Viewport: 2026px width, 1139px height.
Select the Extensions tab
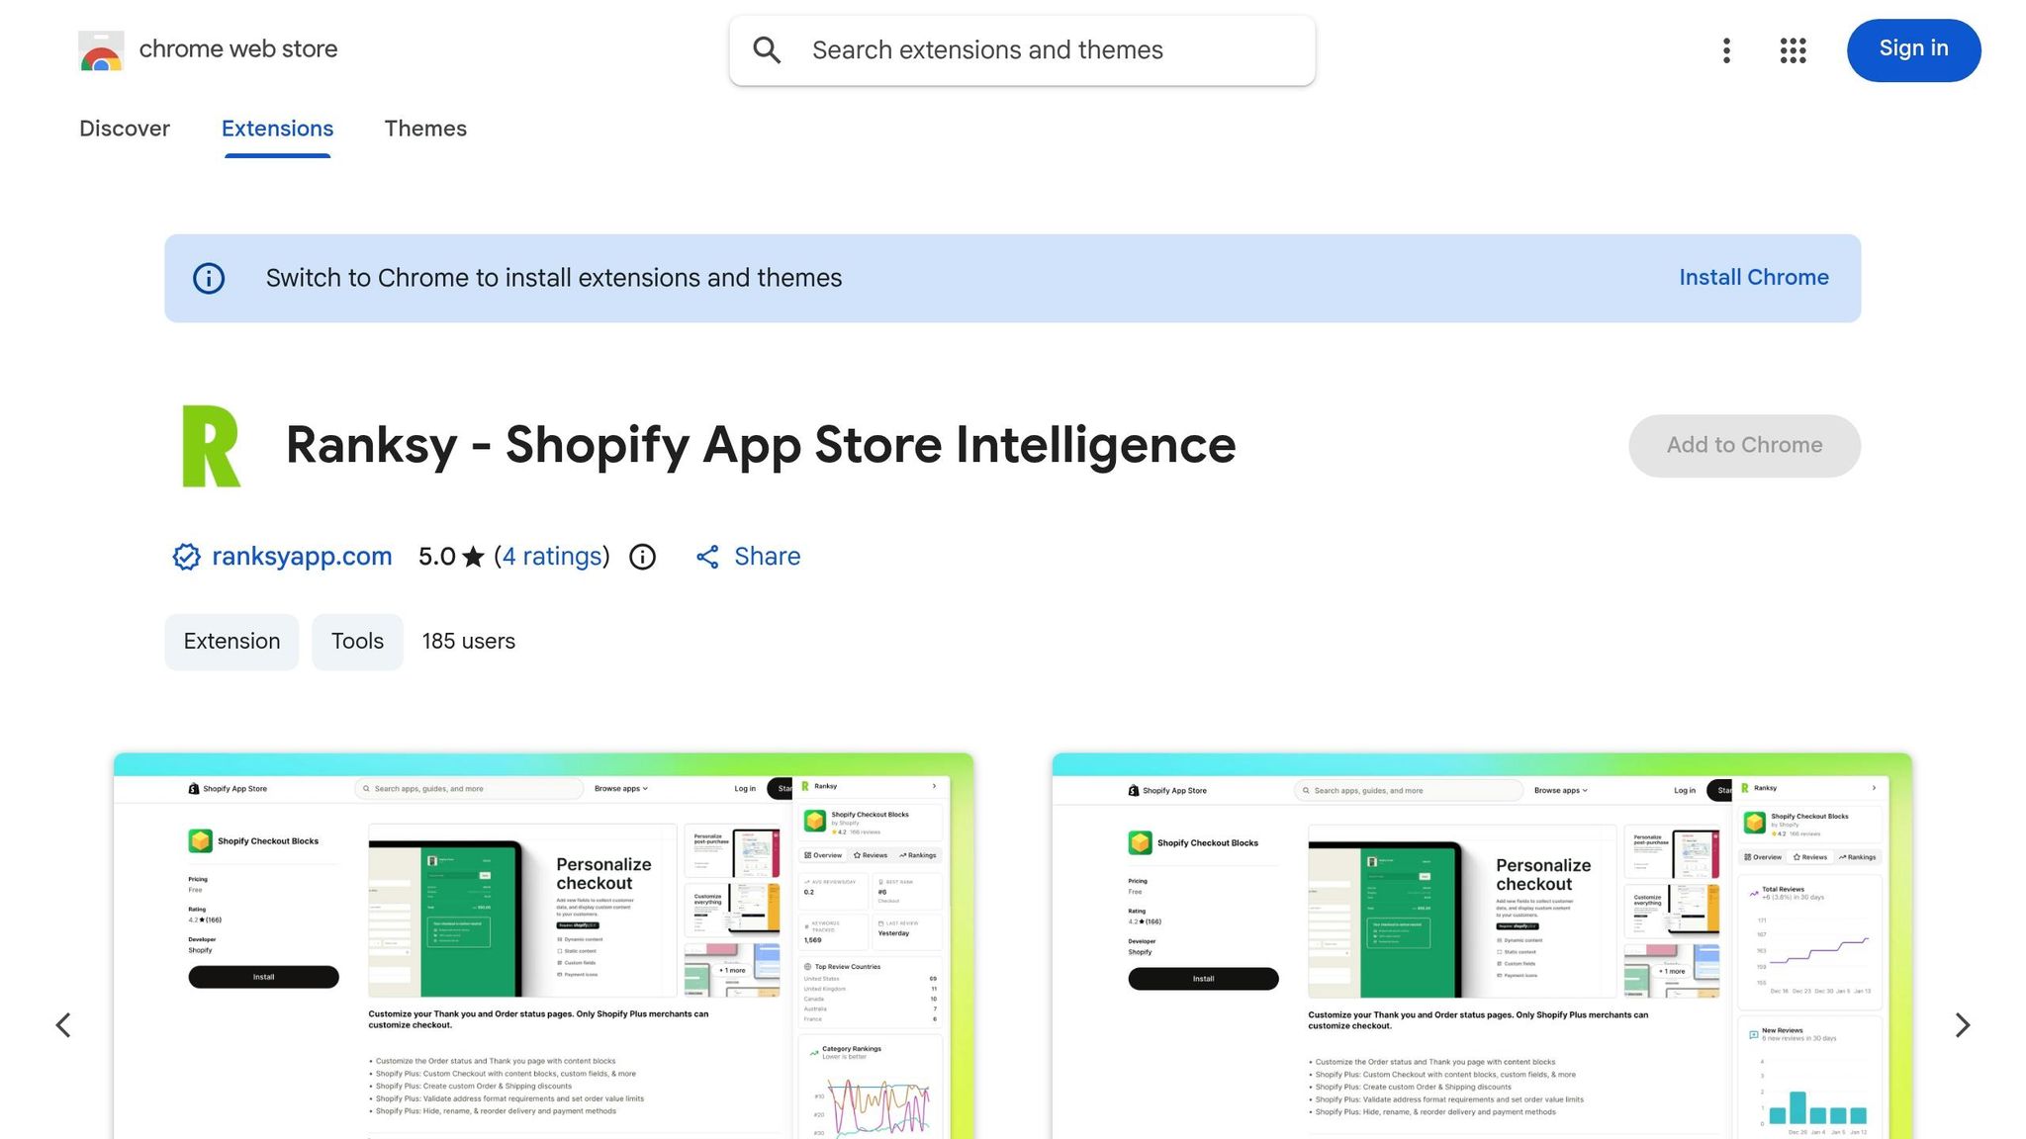pos(277,129)
